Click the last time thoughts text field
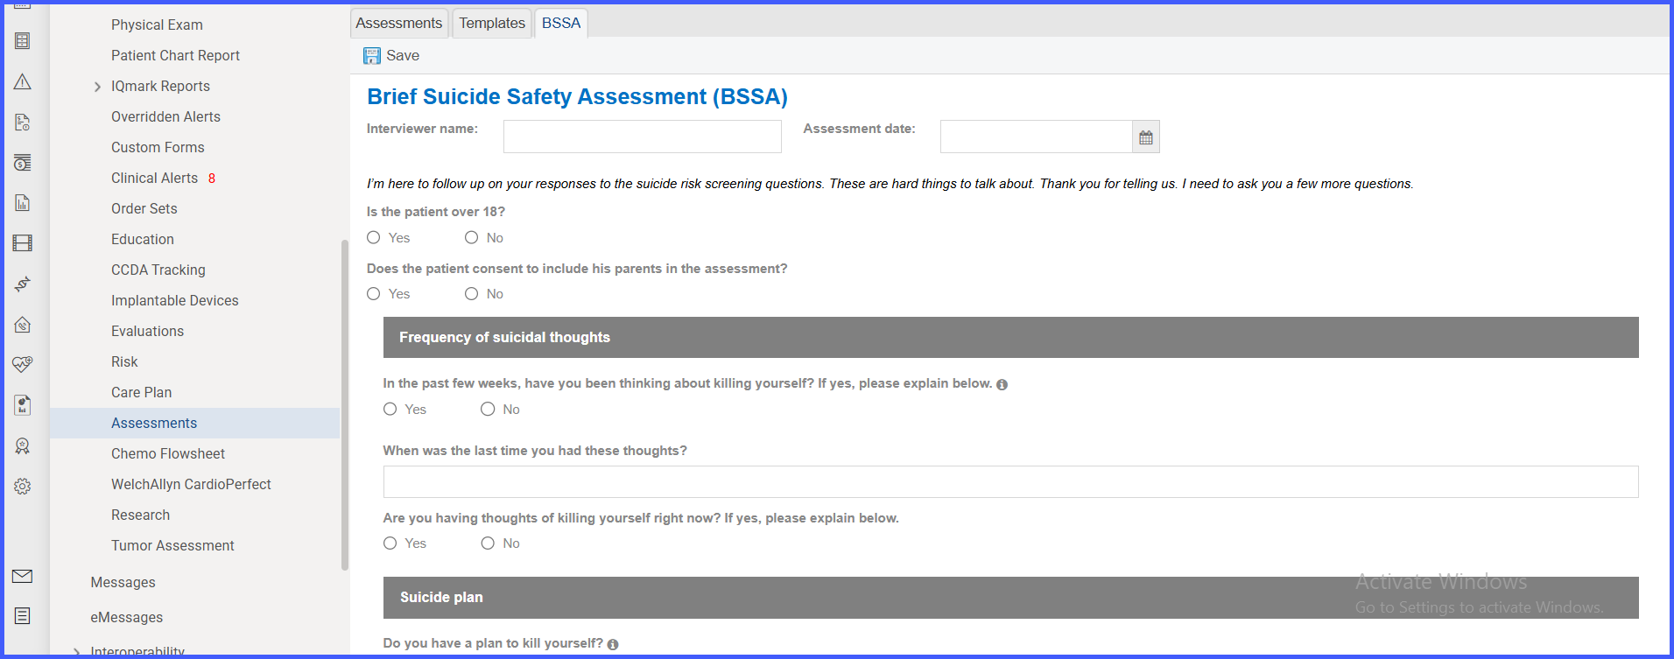This screenshot has height=659, width=1674. click(1011, 481)
